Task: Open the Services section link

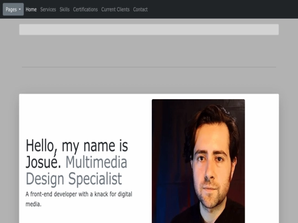Action: 48,9
